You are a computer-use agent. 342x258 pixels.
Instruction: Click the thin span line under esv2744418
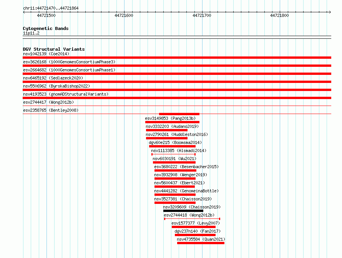click(192, 219)
